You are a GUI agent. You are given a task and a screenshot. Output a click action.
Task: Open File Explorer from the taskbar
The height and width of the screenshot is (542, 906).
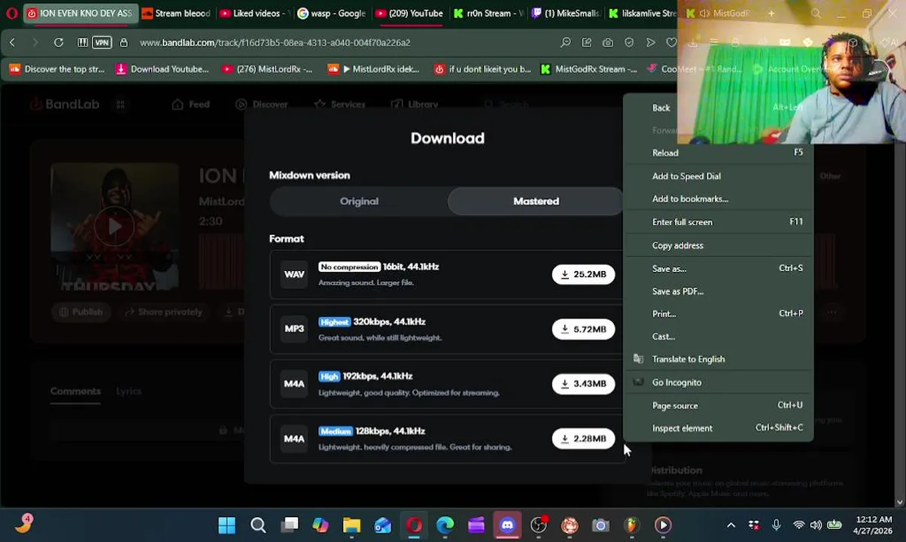pos(351,525)
